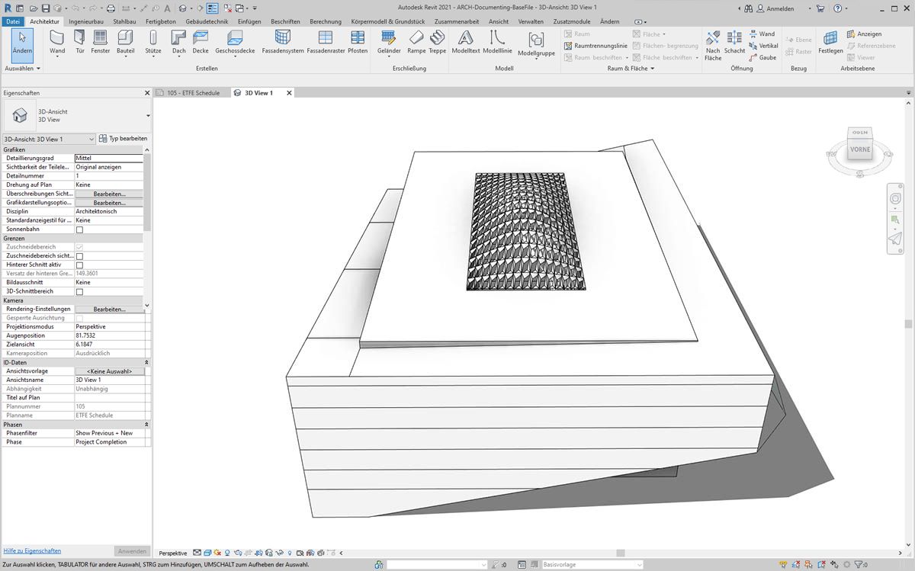Click Bearbeiten for Grafikdarstellungsoptionen
Viewport: 915px width, 571px height.
109,203
